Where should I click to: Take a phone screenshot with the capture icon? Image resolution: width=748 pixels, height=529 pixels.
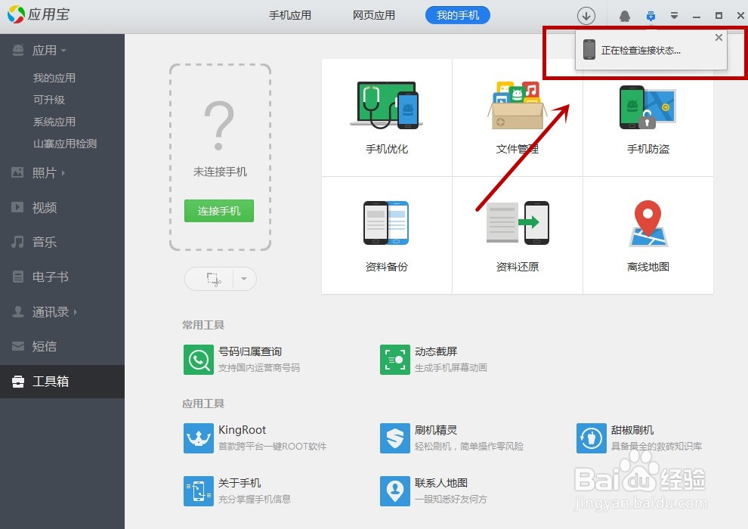tap(213, 279)
